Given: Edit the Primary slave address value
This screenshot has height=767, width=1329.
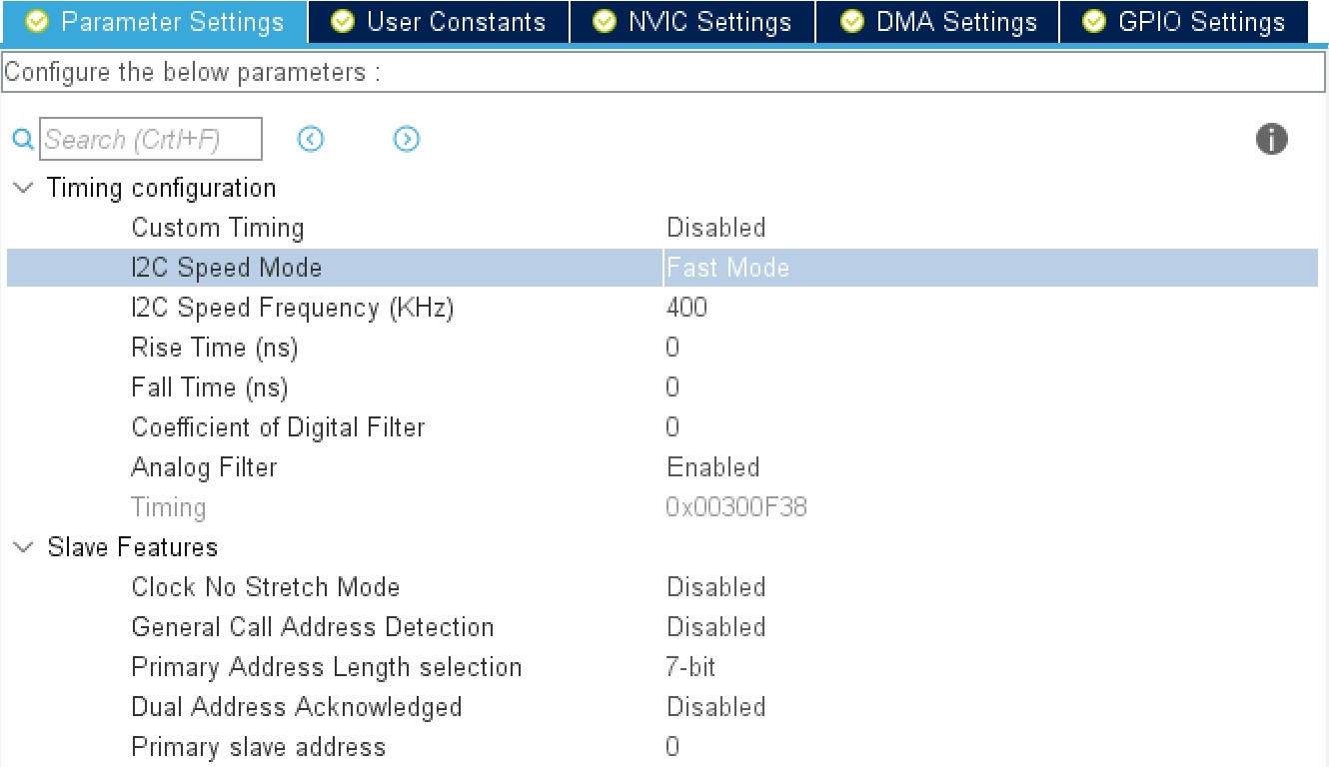Looking at the screenshot, I should click(672, 747).
